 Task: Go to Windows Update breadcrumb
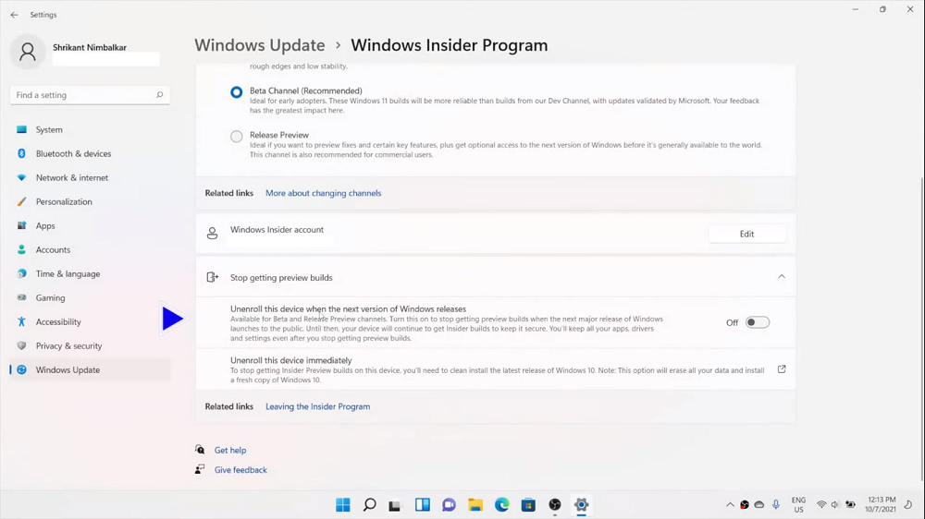[x=260, y=45]
